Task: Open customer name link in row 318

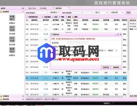Action: point(46,84)
